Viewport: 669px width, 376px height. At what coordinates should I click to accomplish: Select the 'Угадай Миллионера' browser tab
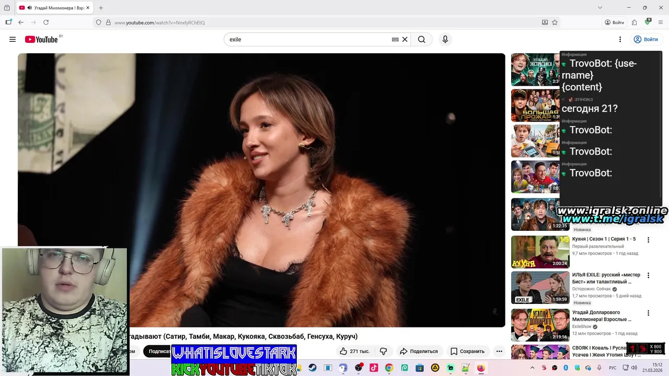coord(54,8)
